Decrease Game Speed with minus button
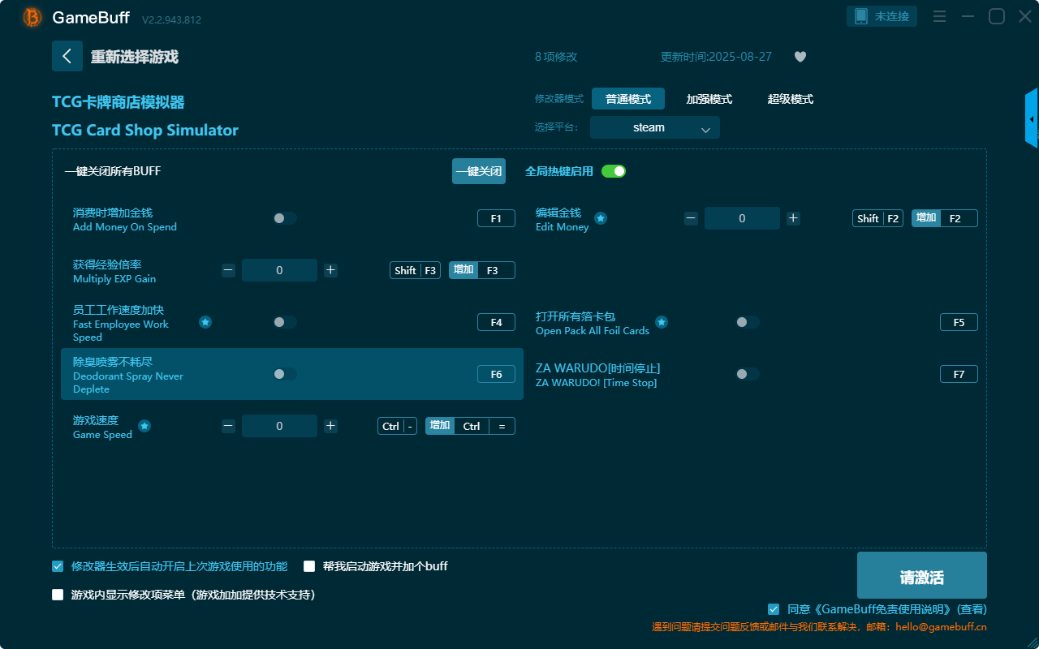1039x649 pixels. [x=228, y=426]
